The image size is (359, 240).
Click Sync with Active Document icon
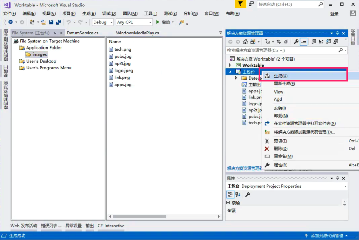[279, 42]
